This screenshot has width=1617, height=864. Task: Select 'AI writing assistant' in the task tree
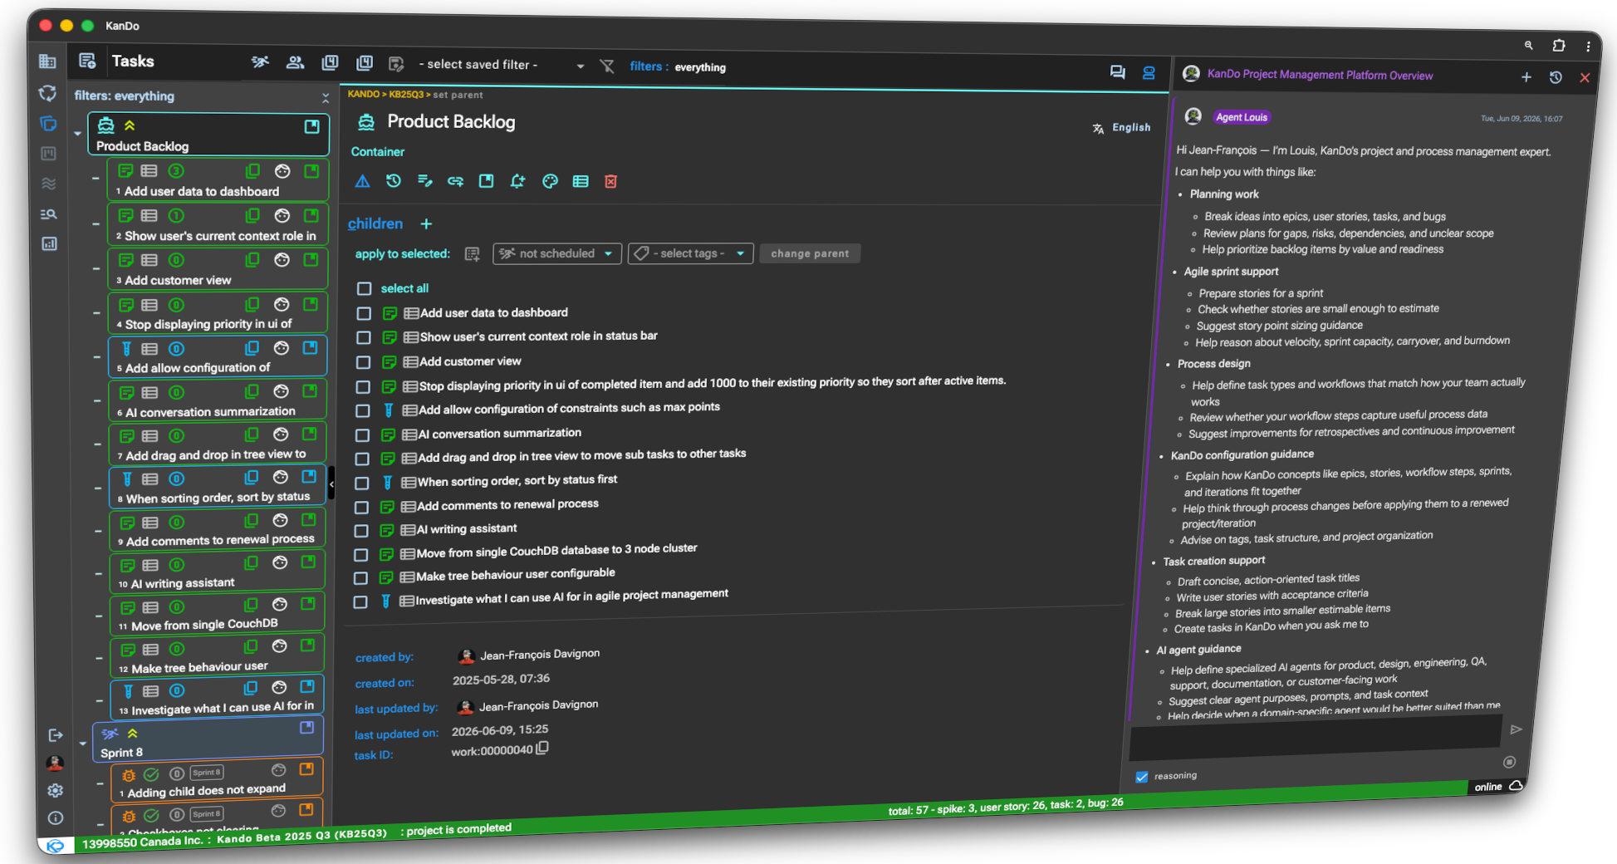(217, 572)
